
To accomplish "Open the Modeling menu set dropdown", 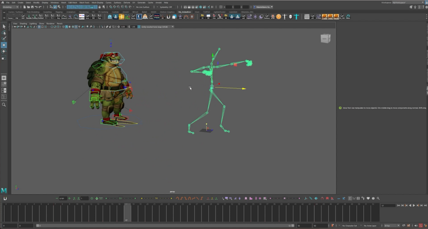I will (10, 7).
